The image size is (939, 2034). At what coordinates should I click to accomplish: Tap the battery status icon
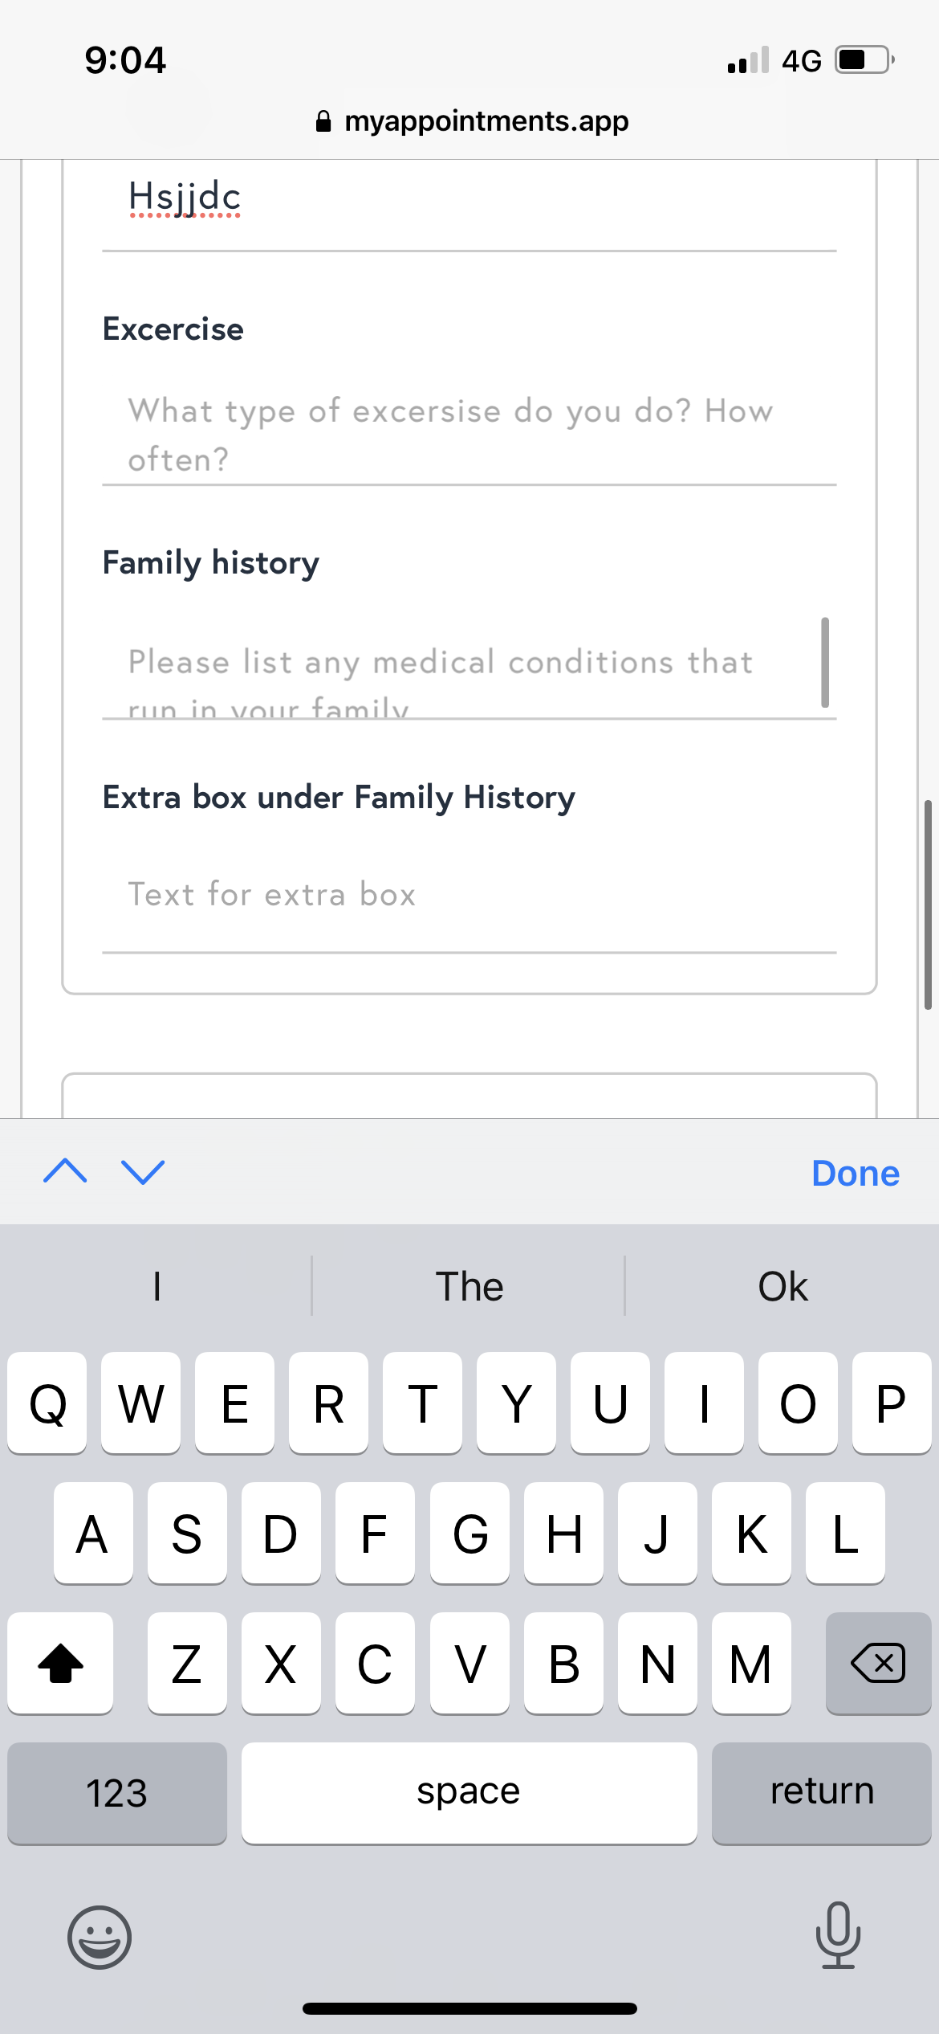point(864,60)
